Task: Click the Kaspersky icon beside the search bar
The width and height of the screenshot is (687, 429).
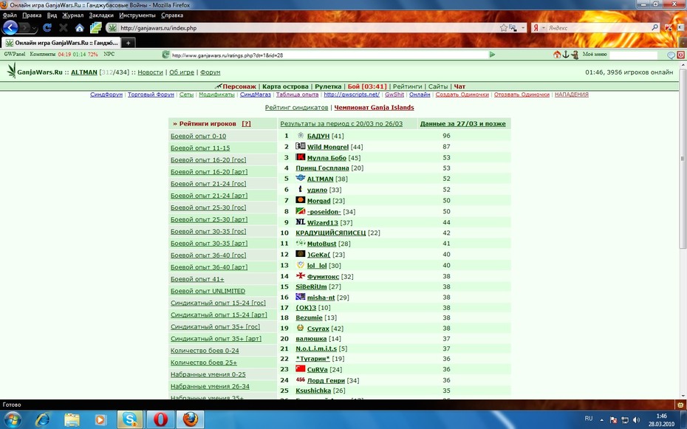Action: (x=669, y=27)
